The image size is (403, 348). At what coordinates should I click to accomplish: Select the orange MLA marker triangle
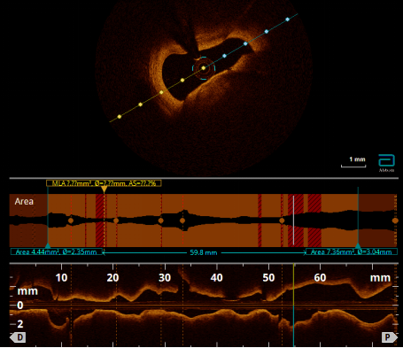click(104, 189)
